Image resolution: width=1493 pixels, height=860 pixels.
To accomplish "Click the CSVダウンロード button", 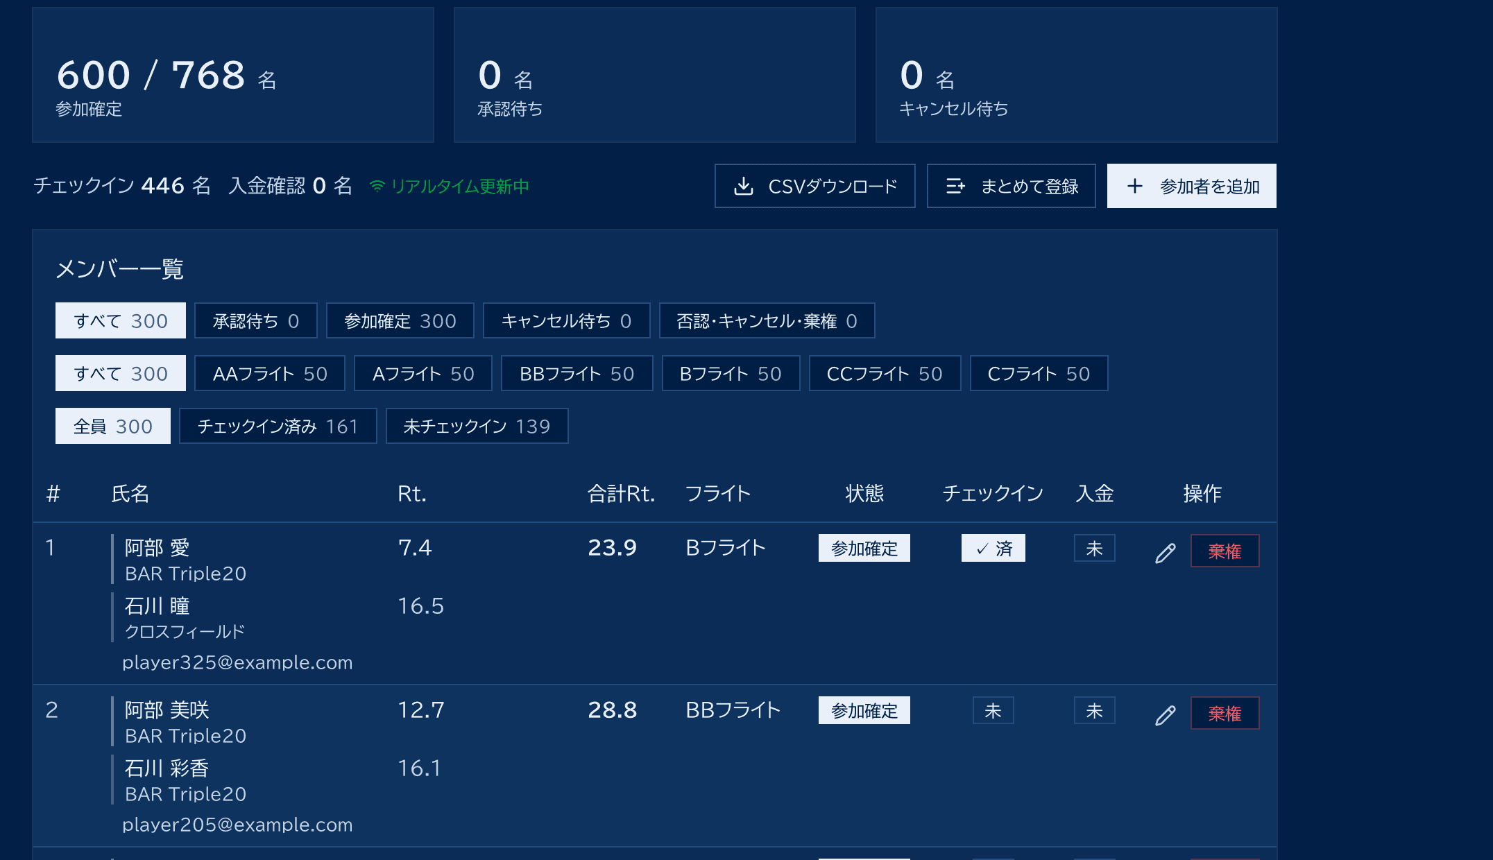I will [x=814, y=186].
